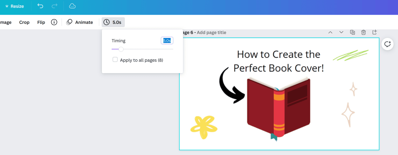Open the info circle icon in toolbar
398x155 pixels.
click(x=54, y=22)
